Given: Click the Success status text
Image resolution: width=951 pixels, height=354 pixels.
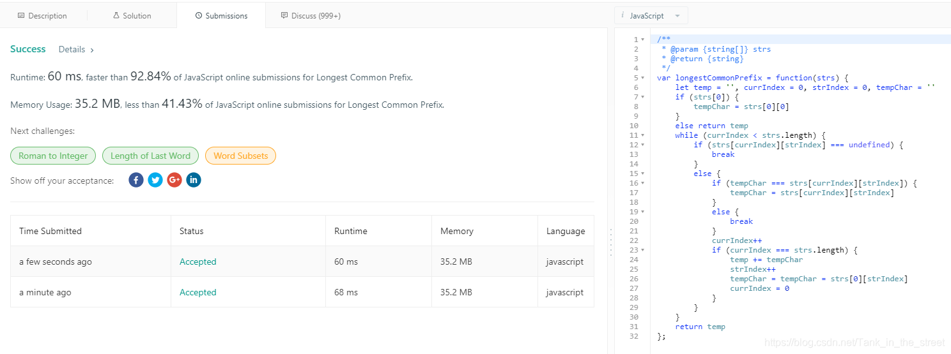Looking at the screenshot, I should click(x=28, y=49).
